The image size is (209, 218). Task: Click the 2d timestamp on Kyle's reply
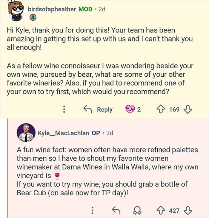click(x=110, y=133)
